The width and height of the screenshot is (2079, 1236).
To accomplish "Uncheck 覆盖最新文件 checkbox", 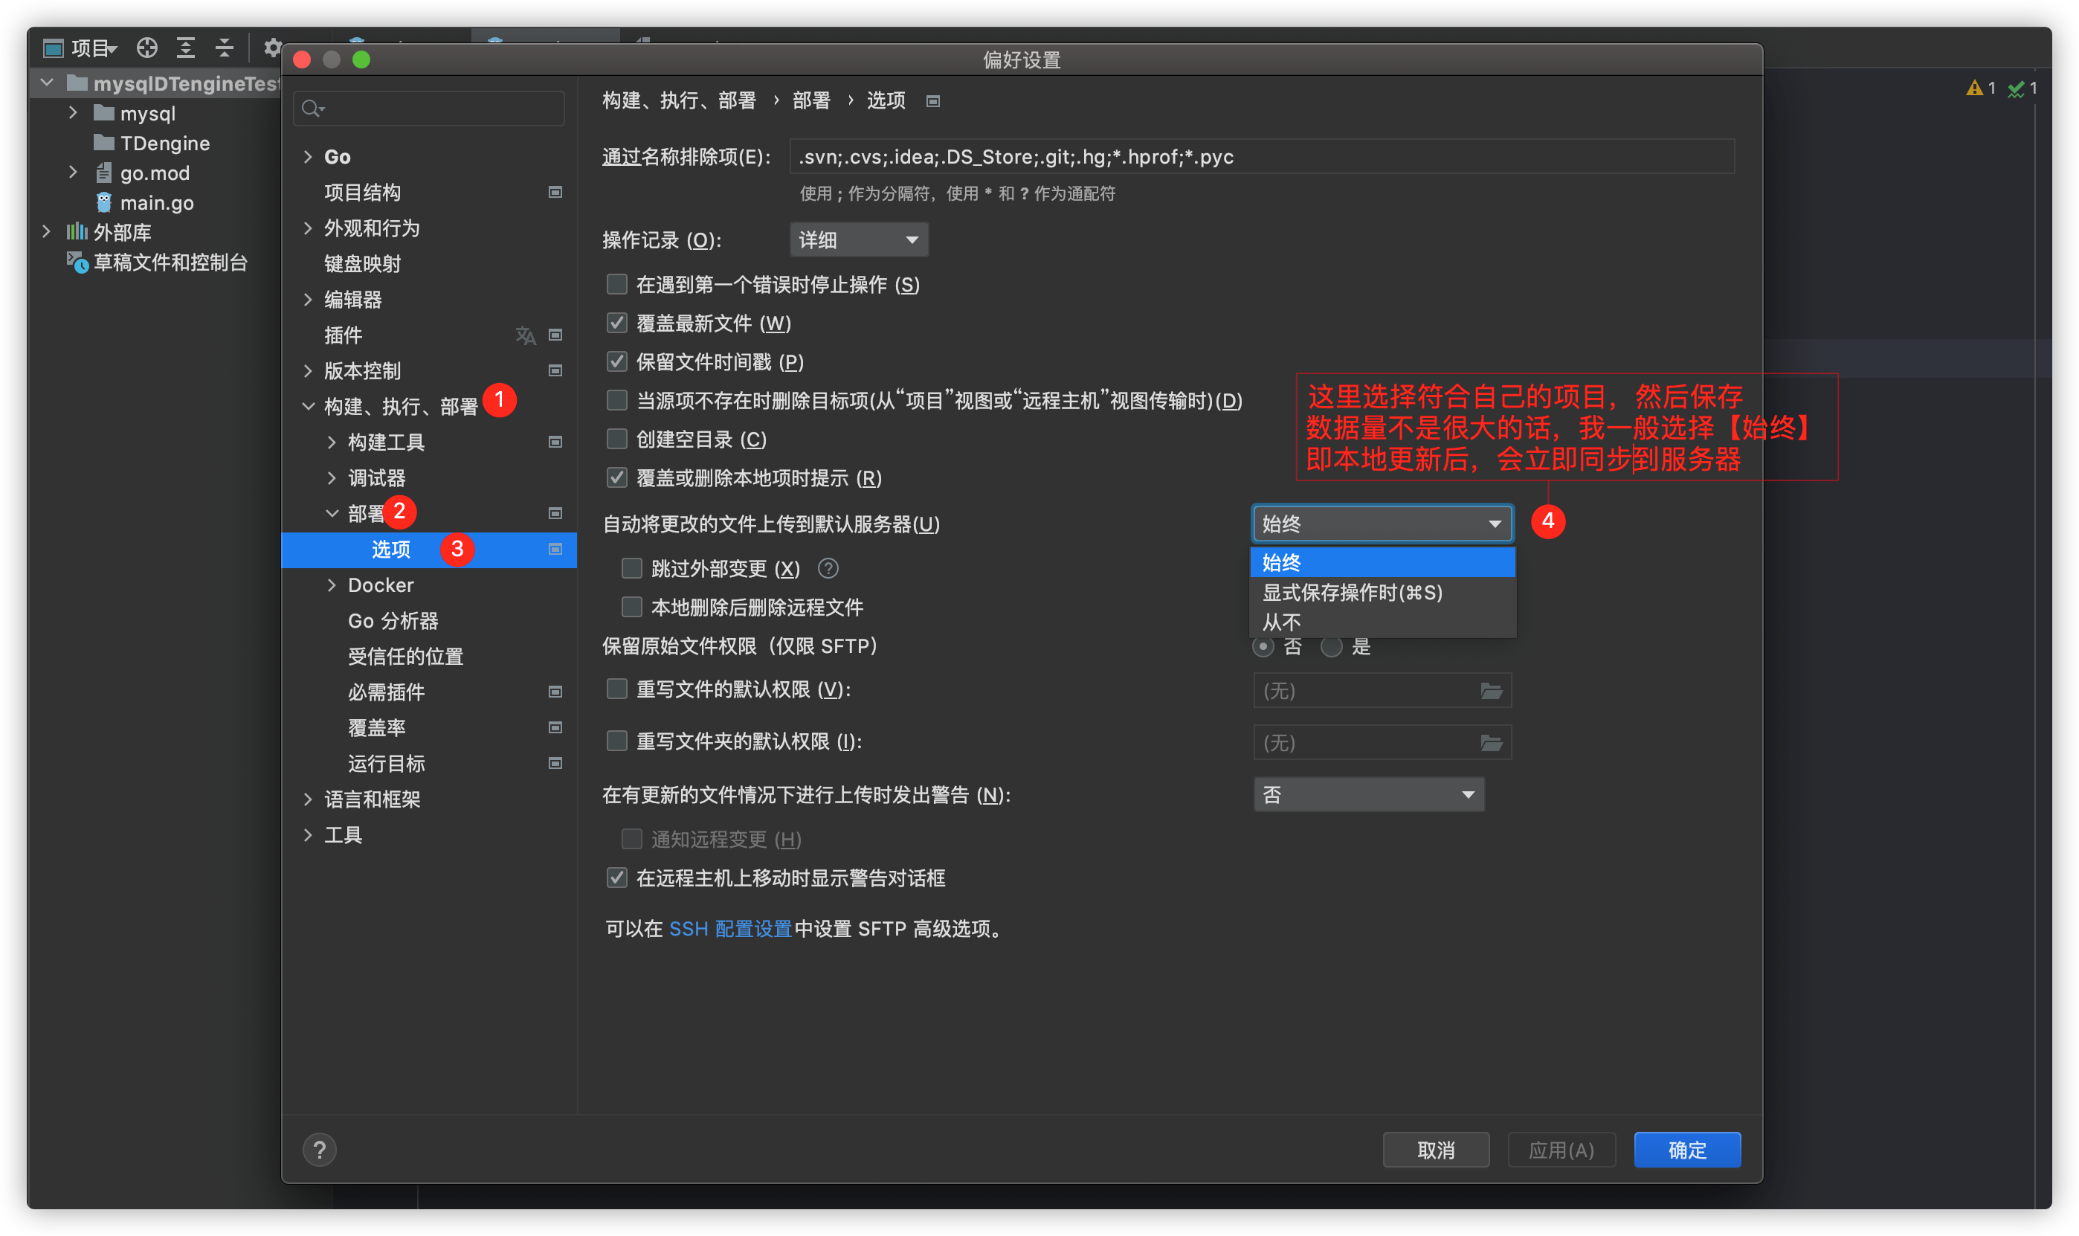I will pyautogui.click(x=617, y=324).
